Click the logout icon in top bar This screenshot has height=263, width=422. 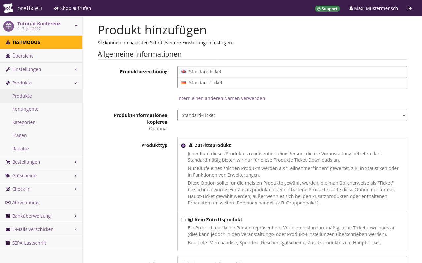point(410,8)
